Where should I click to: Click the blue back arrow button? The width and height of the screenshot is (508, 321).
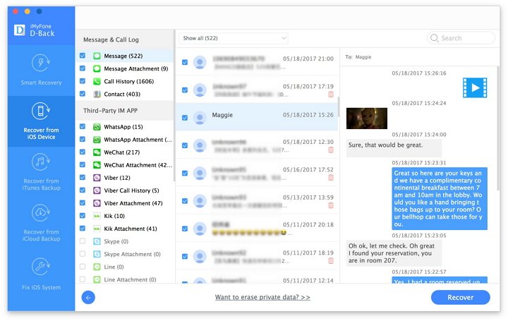[88, 298]
